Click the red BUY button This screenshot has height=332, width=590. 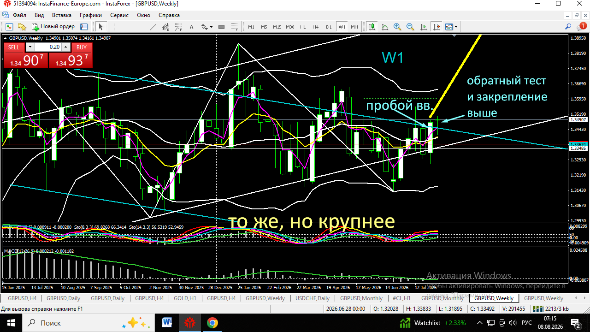click(82, 47)
